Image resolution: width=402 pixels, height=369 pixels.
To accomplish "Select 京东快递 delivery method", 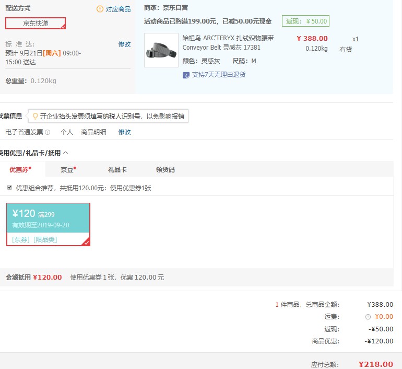I will (x=36, y=24).
